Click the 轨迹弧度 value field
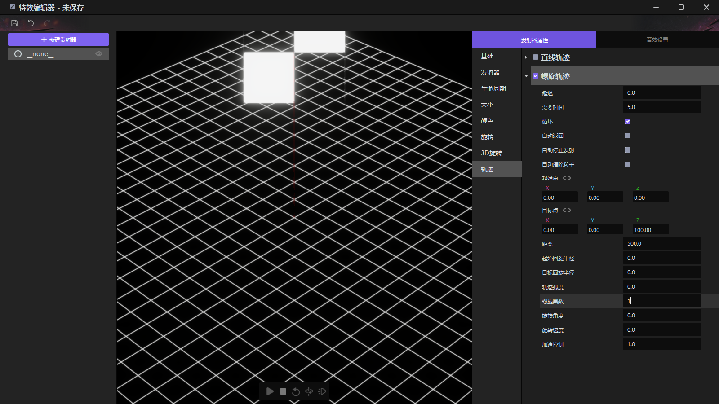Viewport: 719px width, 404px height. (662, 287)
